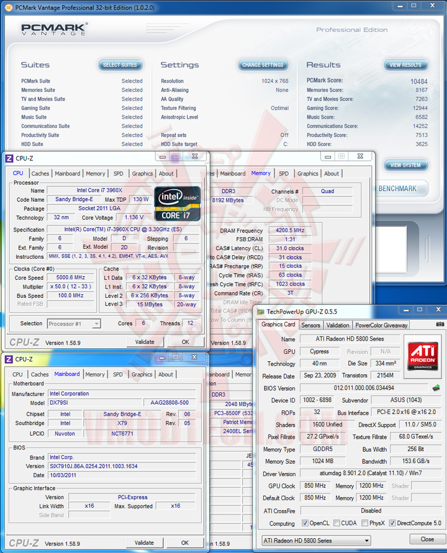
Task: Click the GPU Clock 850 MHz field
Action: click(x=315, y=485)
